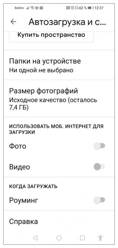
Task: Tap Android home circle button
Action: [59, 238]
